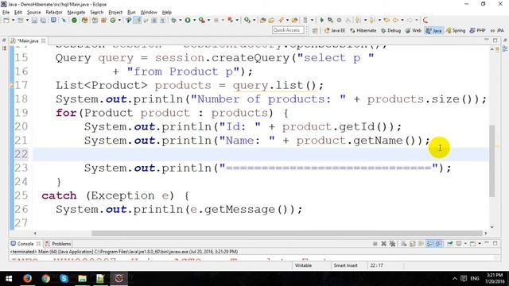Image resolution: width=509 pixels, height=286 pixels.
Task: Switch to the Debug perspective
Action: click(x=390, y=30)
